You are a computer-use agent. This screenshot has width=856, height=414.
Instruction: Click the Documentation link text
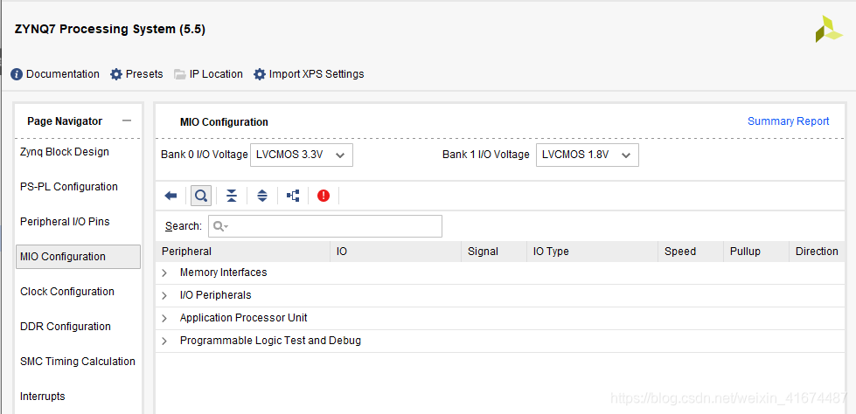pos(63,74)
